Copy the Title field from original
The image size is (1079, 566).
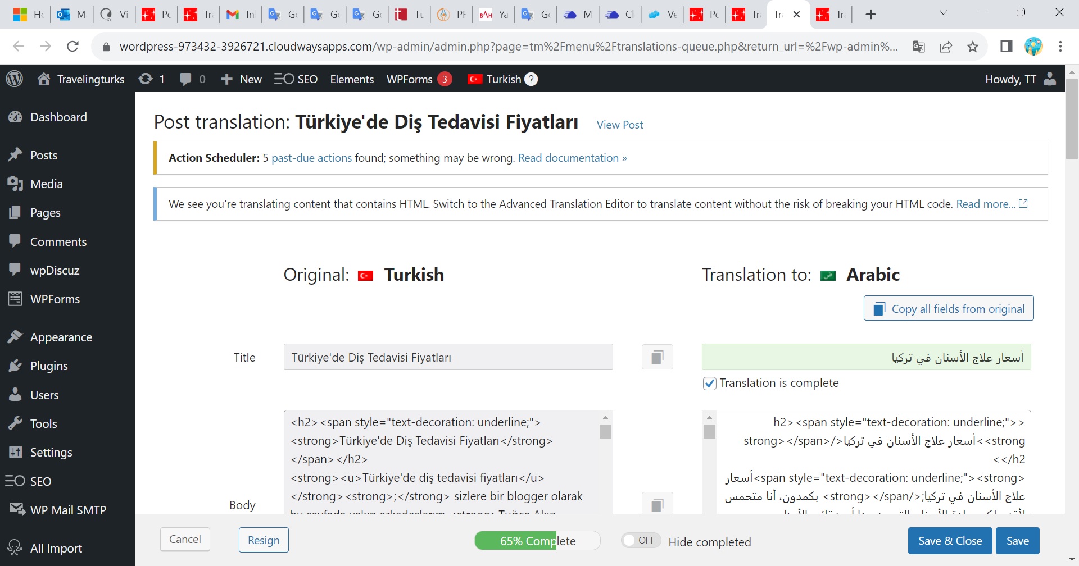click(658, 357)
